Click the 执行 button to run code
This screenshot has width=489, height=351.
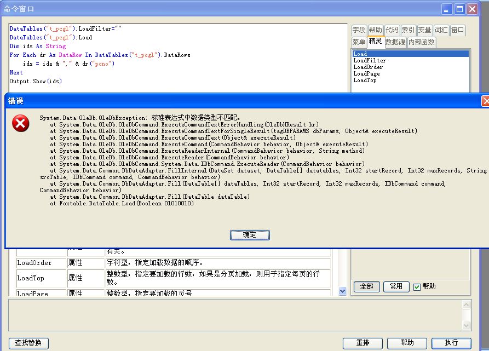451,343
